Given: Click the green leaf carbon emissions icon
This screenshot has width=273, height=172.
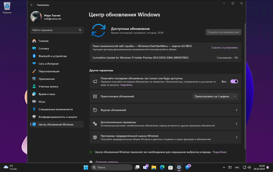Looking at the screenshot, I should (x=91, y=152).
